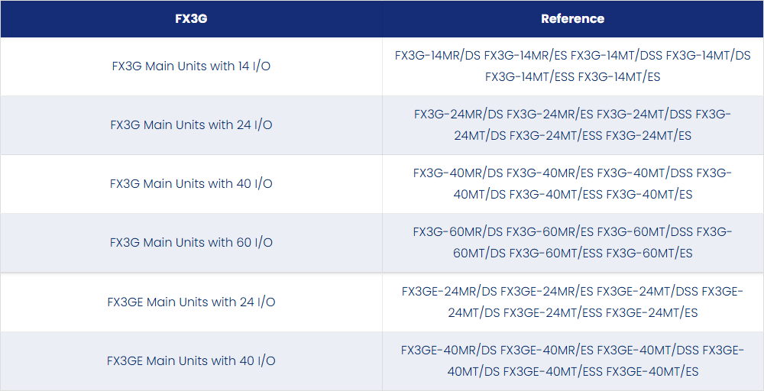
Task: Select the FX3GE Main Units with 24 I/O cell
Action: 191,302
